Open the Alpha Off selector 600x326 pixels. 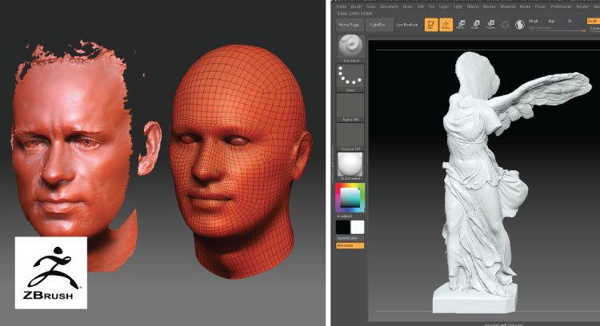[350, 108]
